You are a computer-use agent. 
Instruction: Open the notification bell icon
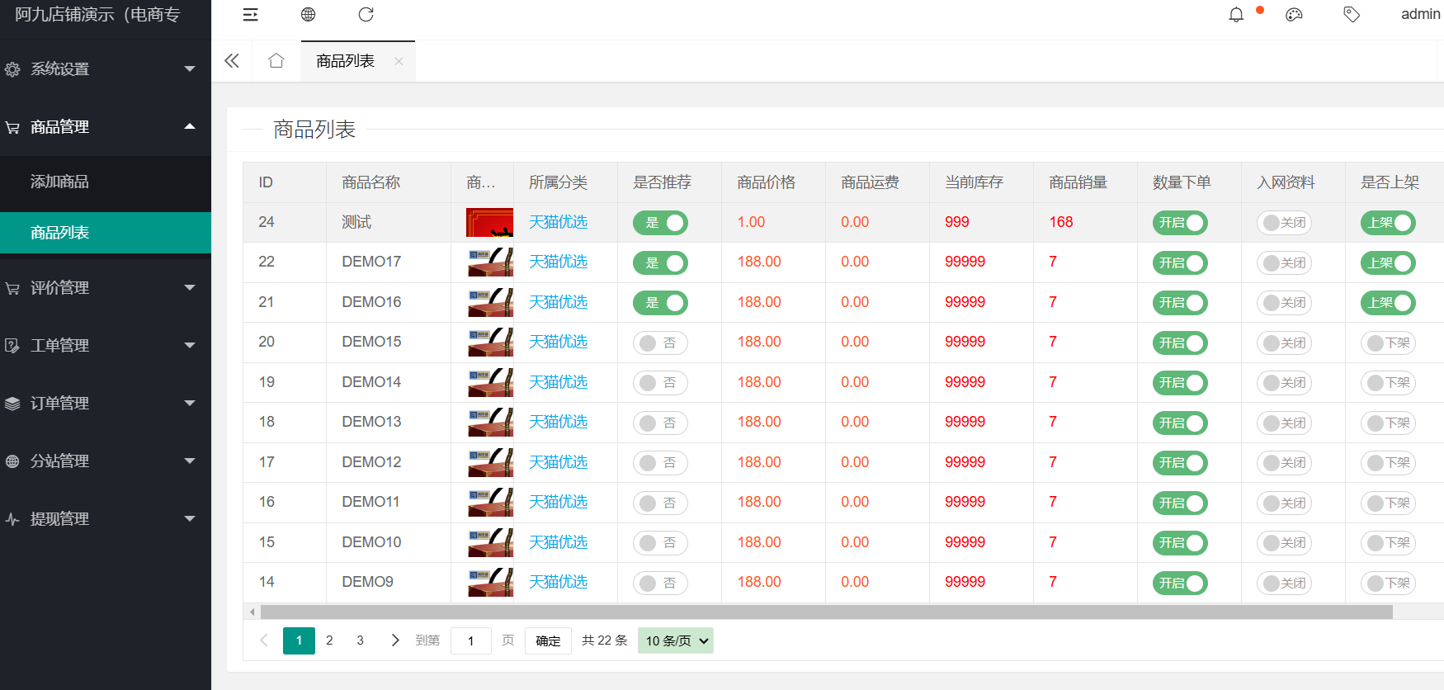[x=1236, y=15]
